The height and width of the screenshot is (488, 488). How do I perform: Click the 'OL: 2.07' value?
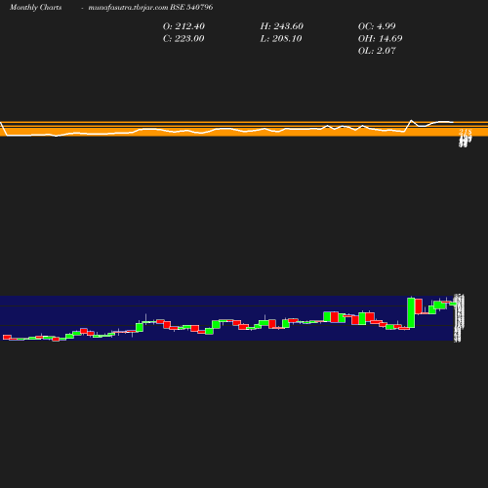[377, 51]
